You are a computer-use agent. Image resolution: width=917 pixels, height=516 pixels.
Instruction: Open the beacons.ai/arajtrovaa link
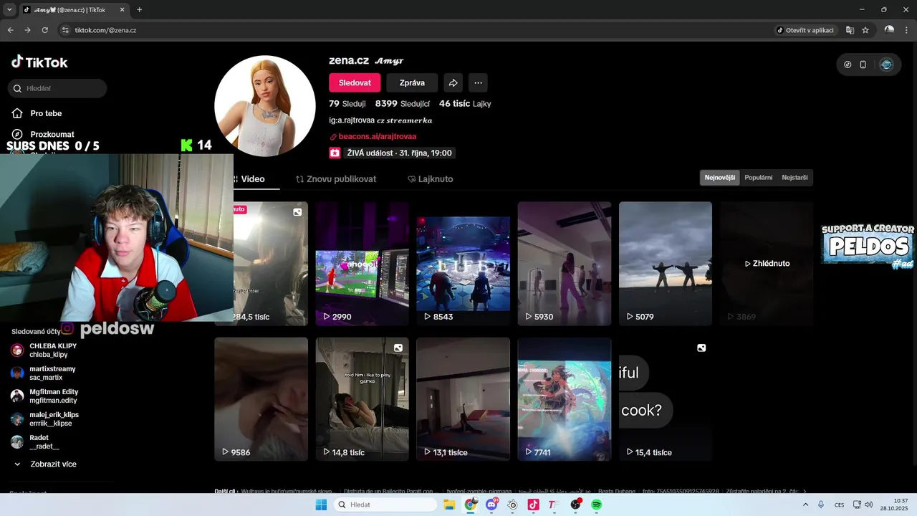(x=377, y=136)
